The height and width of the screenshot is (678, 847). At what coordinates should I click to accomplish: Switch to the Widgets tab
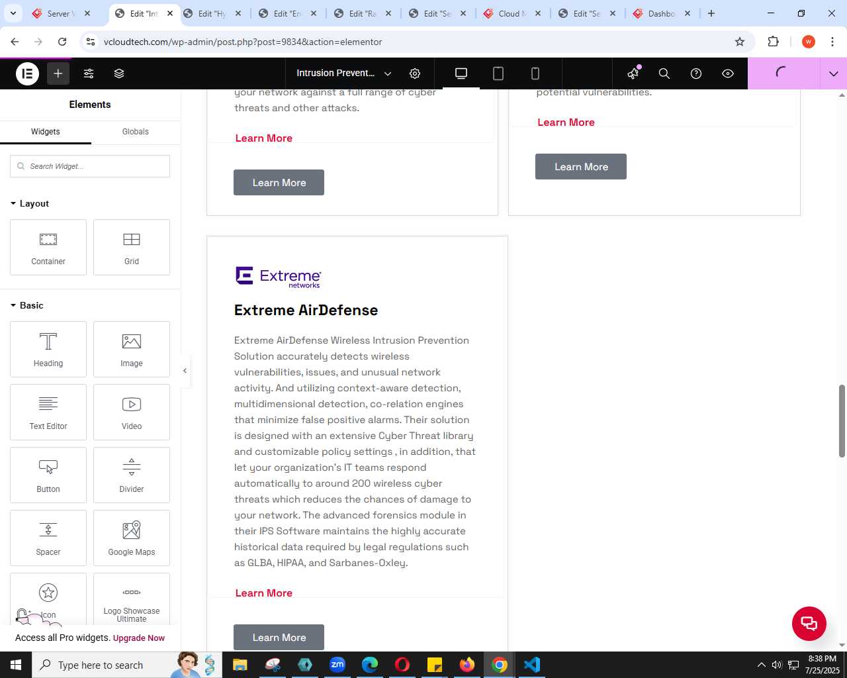click(46, 132)
